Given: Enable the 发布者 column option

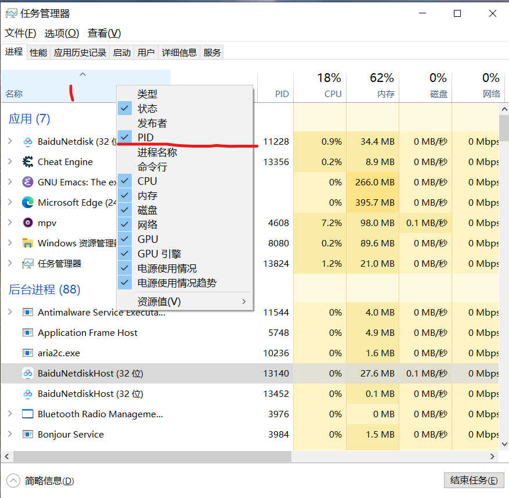Looking at the screenshot, I should pyautogui.click(x=185, y=123).
